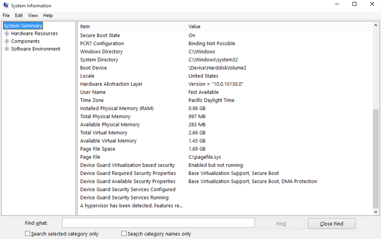The image size is (381, 239).
Task: Enable Search selected category only checkbox
Action: pos(28,234)
